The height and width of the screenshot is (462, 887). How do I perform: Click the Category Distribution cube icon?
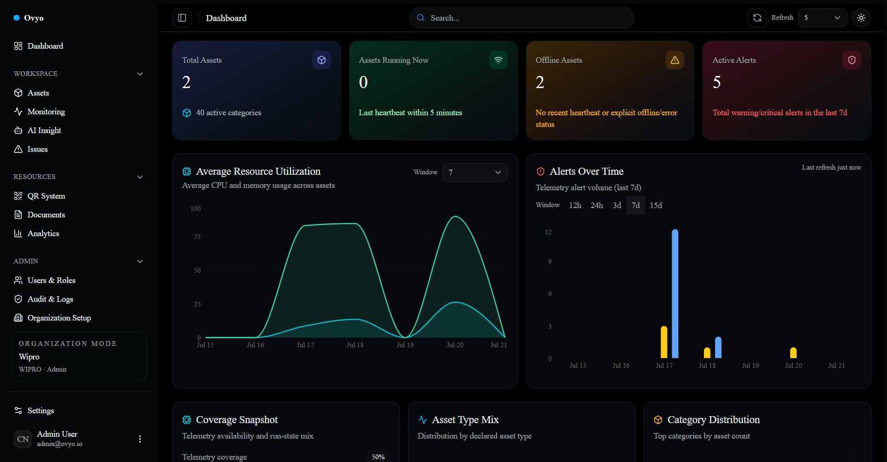point(658,420)
